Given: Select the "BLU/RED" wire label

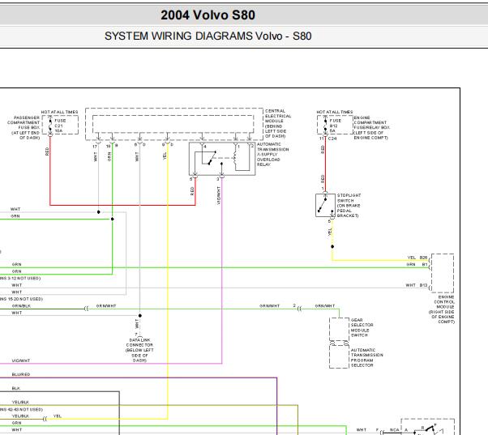Looking at the screenshot, I should point(21,374).
